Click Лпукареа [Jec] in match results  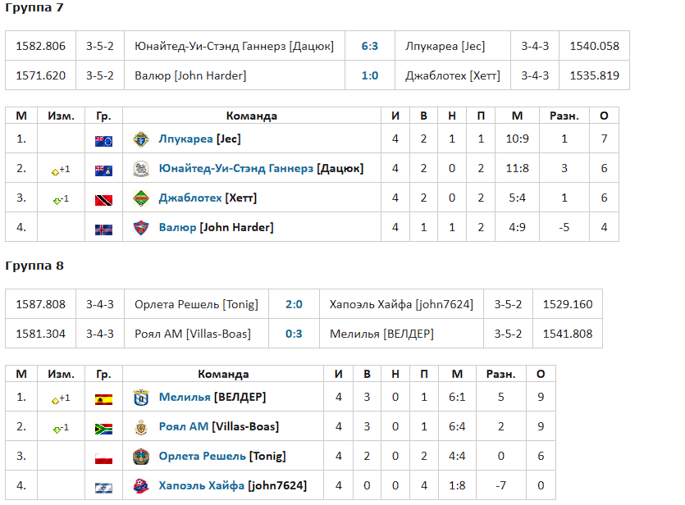click(445, 46)
